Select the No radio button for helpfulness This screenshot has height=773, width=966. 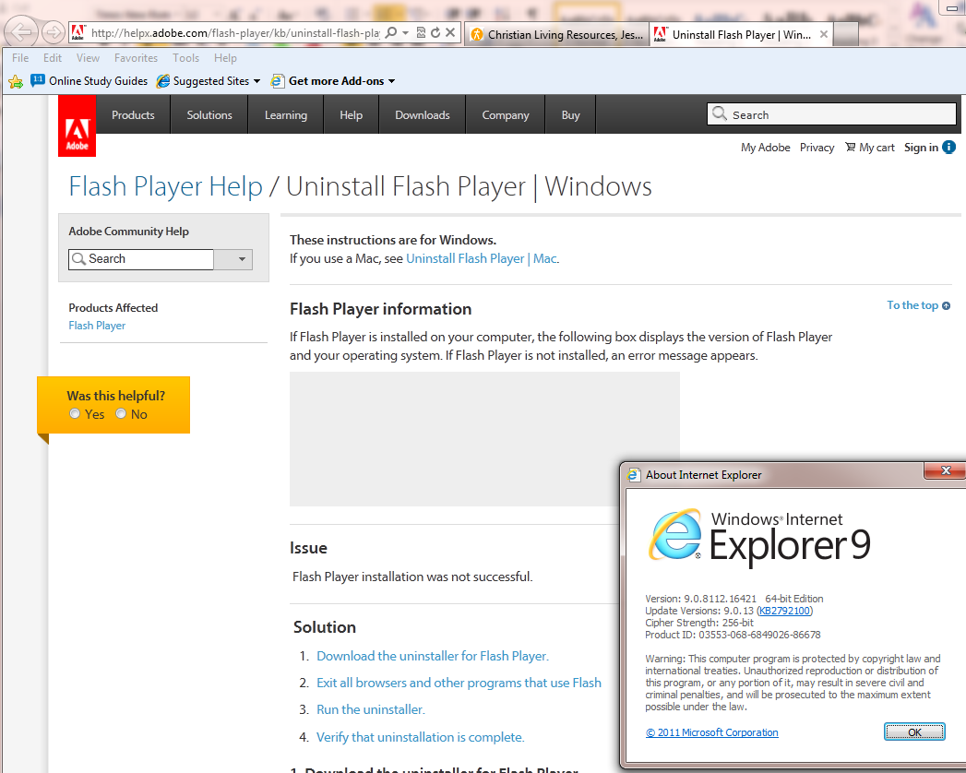coord(121,414)
